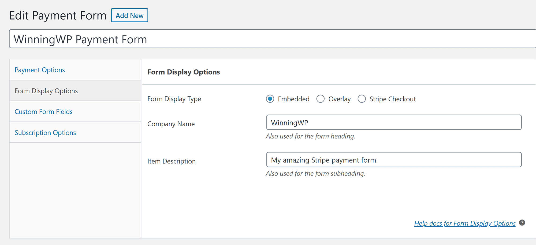The width and height of the screenshot is (536, 245).
Task: Select the Stripe Checkout radio option
Action: point(362,99)
